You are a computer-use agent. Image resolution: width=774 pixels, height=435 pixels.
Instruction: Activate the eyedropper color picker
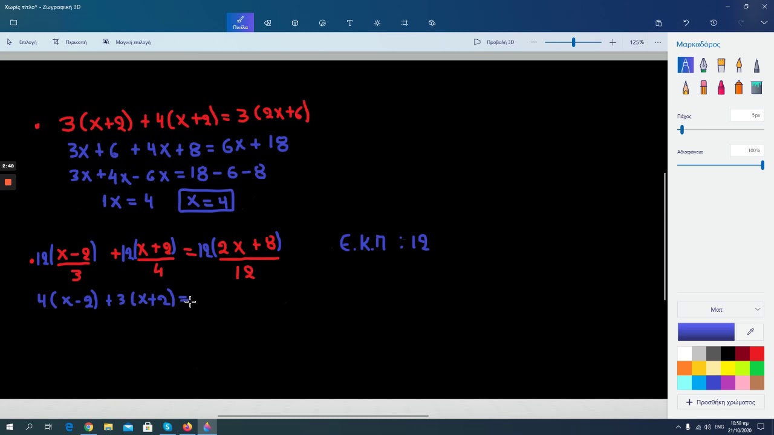coord(750,332)
